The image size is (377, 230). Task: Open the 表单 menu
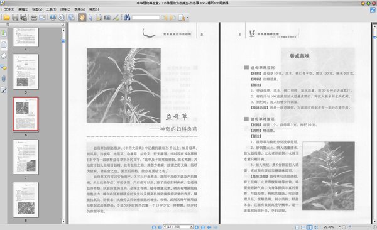79,9
